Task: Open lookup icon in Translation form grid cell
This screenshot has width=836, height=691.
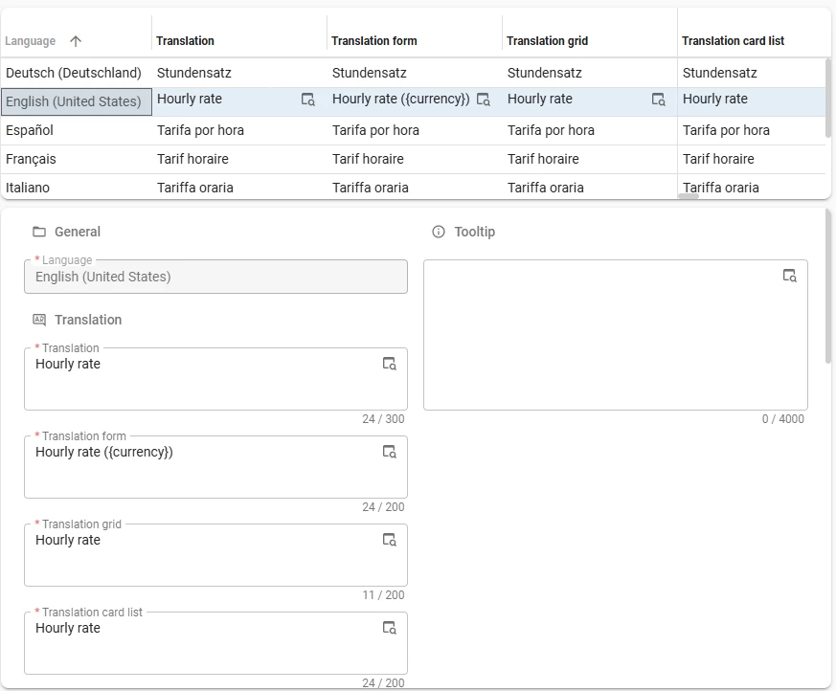Action: pyautogui.click(x=484, y=100)
